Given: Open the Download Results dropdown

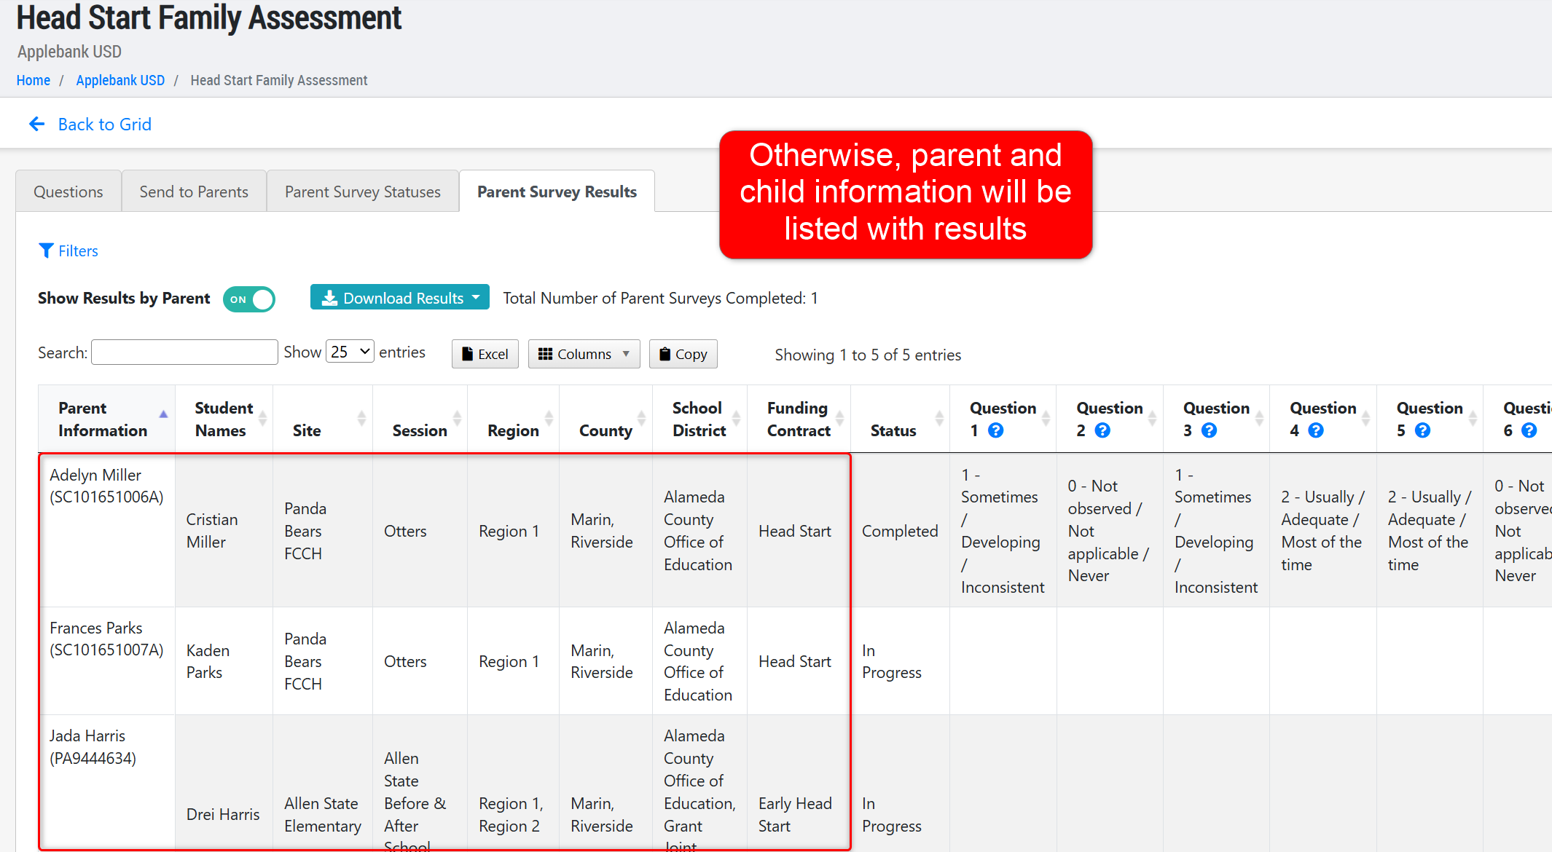Looking at the screenshot, I should point(400,298).
